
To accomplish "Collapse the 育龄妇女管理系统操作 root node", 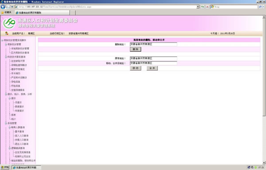I will 2,40.
